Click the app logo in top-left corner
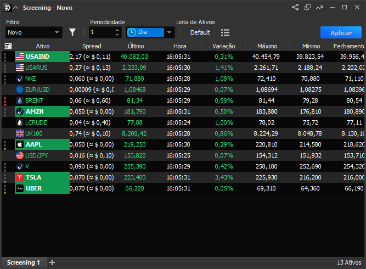This screenshot has width=366, height=269. coord(6,8)
